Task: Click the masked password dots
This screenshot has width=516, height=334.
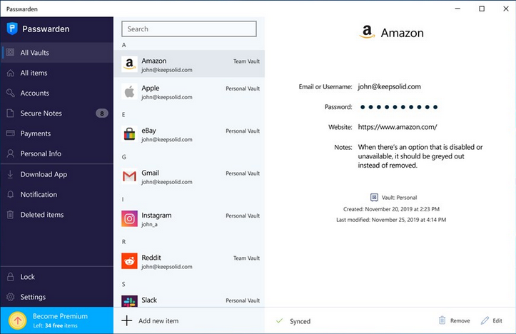Action: pyautogui.click(x=399, y=107)
